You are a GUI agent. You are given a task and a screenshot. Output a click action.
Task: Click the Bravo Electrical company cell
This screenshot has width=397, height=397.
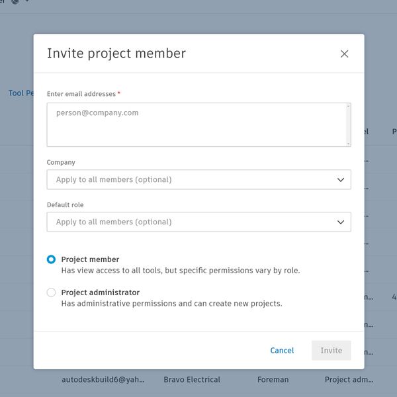point(192,380)
